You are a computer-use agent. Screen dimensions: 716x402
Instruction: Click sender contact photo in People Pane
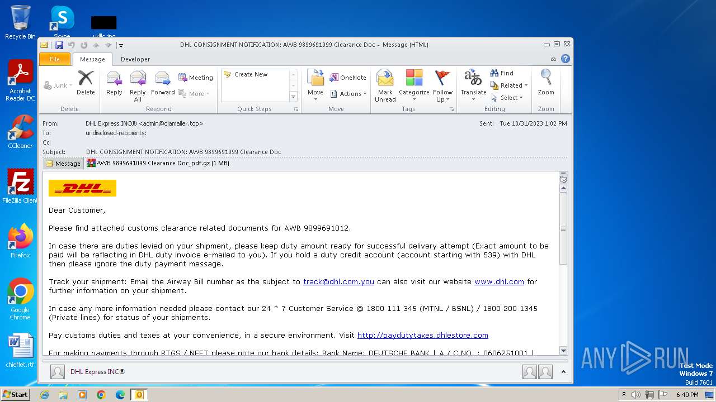click(x=58, y=372)
